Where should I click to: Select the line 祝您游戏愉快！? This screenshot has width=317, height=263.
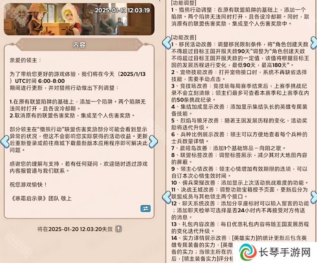coord(29,185)
